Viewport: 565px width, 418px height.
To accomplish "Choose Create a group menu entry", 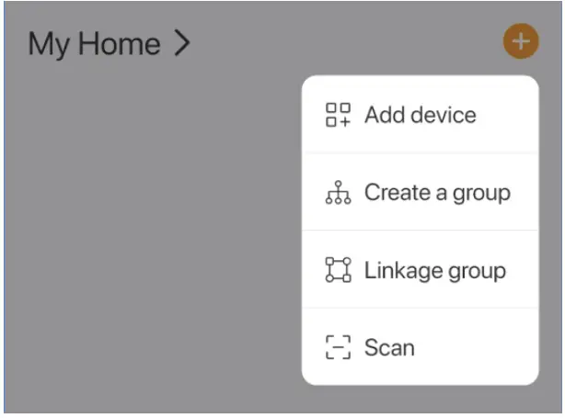I will 420,193.
